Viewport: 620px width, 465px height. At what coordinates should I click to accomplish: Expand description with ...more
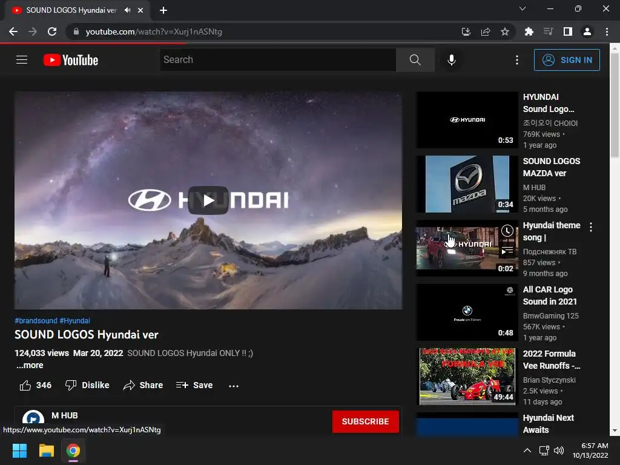pos(30,365)
